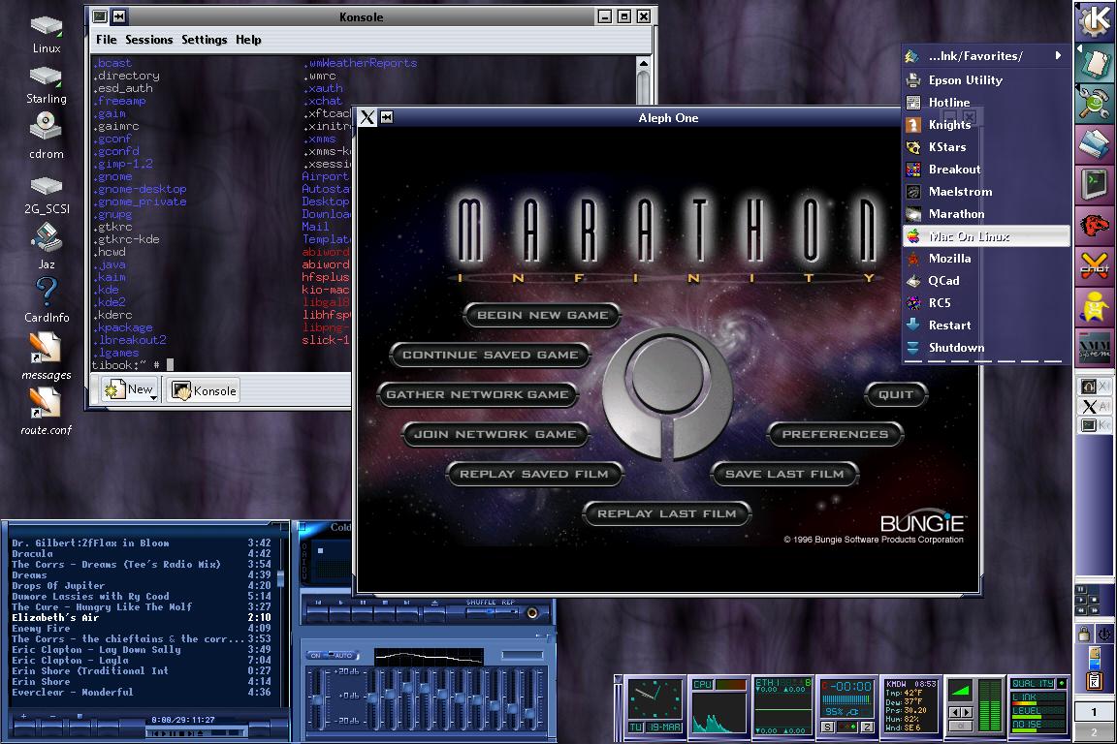The image size is (1117, 744).
Task: Click the Preferences button in Marathon
Action: 835,434
